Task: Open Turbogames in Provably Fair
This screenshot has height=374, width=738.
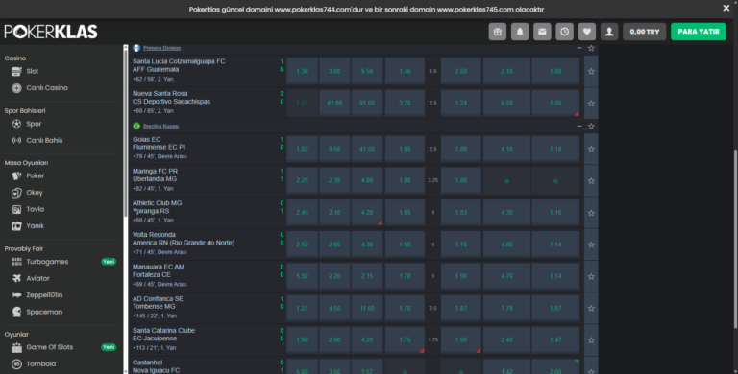Action: pyautogui.click(x=47, y=262)
